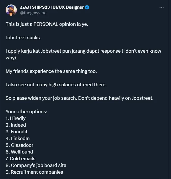Click the "Your other options:" heading text
171x179 pixels.
coord(26,111)
